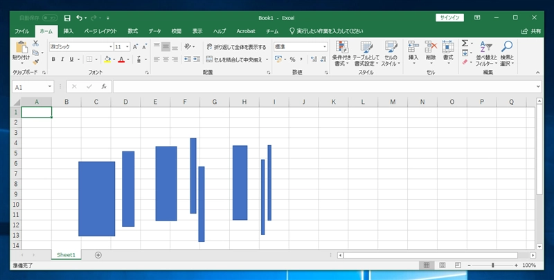Viewport: 554px width, 280px height.
Task: Switch to the Acrobat tab
Action: [x=246, y=31]
